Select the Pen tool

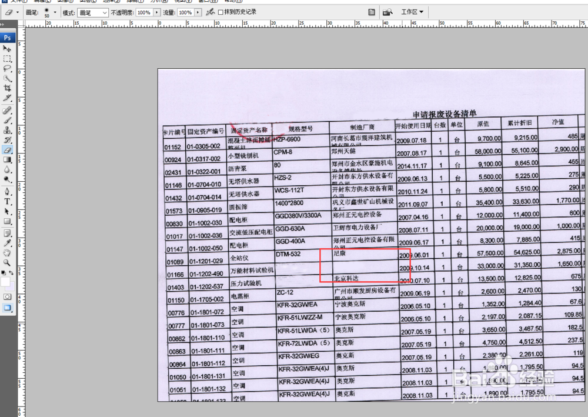tap(7, 192)
